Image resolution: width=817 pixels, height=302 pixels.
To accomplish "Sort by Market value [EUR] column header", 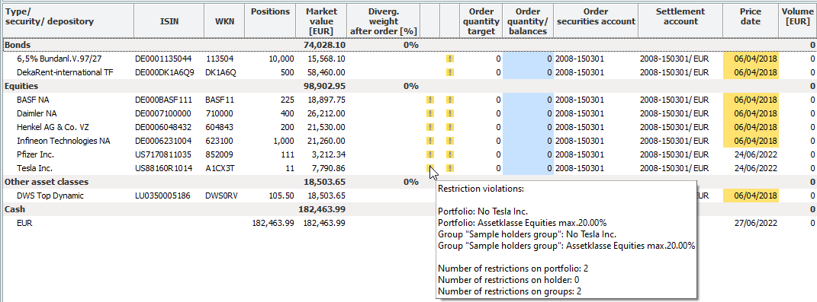I will point(321,21).
